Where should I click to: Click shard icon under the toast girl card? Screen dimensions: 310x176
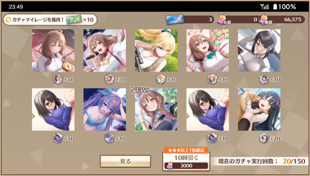[x=58, y=79]
